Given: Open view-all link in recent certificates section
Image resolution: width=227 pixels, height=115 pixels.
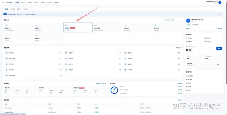Looking at the screenshot, I should coord(180,100).
